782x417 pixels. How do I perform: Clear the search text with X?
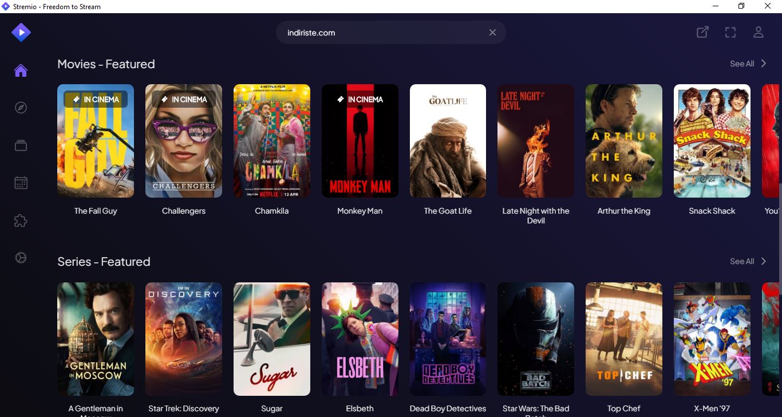click(x=492, y=33)
